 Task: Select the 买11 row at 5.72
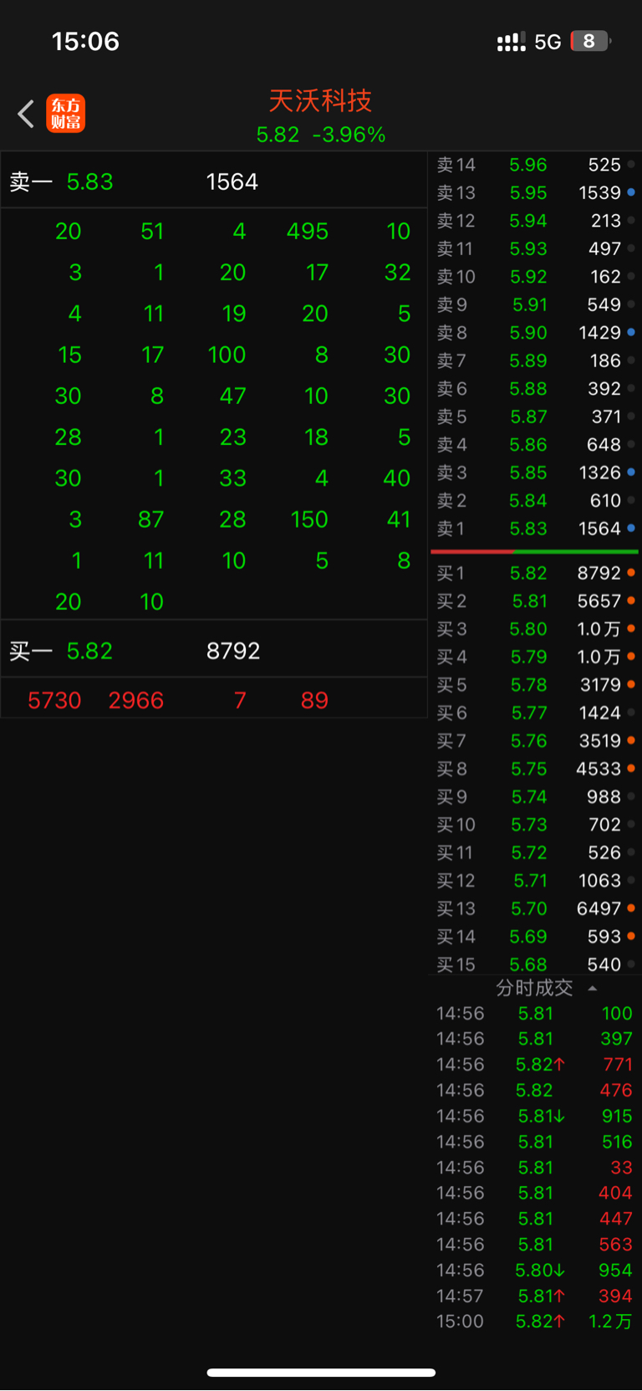coord(535,853)
